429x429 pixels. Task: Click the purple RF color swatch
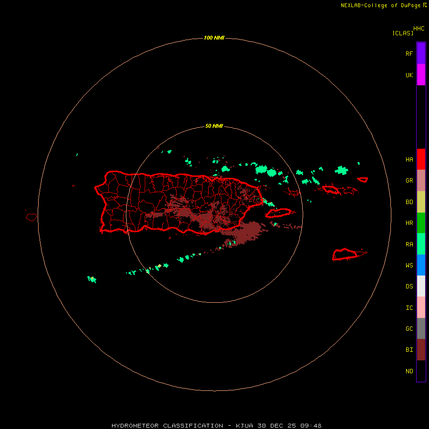click(x=421, y=53)
